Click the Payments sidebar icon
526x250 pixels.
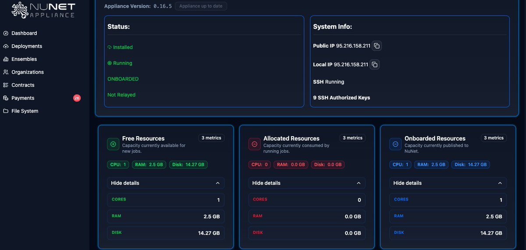6,98
